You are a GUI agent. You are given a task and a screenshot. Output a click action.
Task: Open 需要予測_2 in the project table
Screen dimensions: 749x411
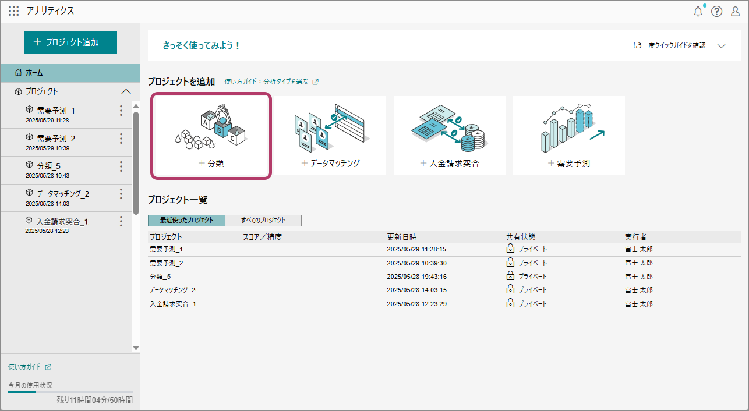click(167, 263)
